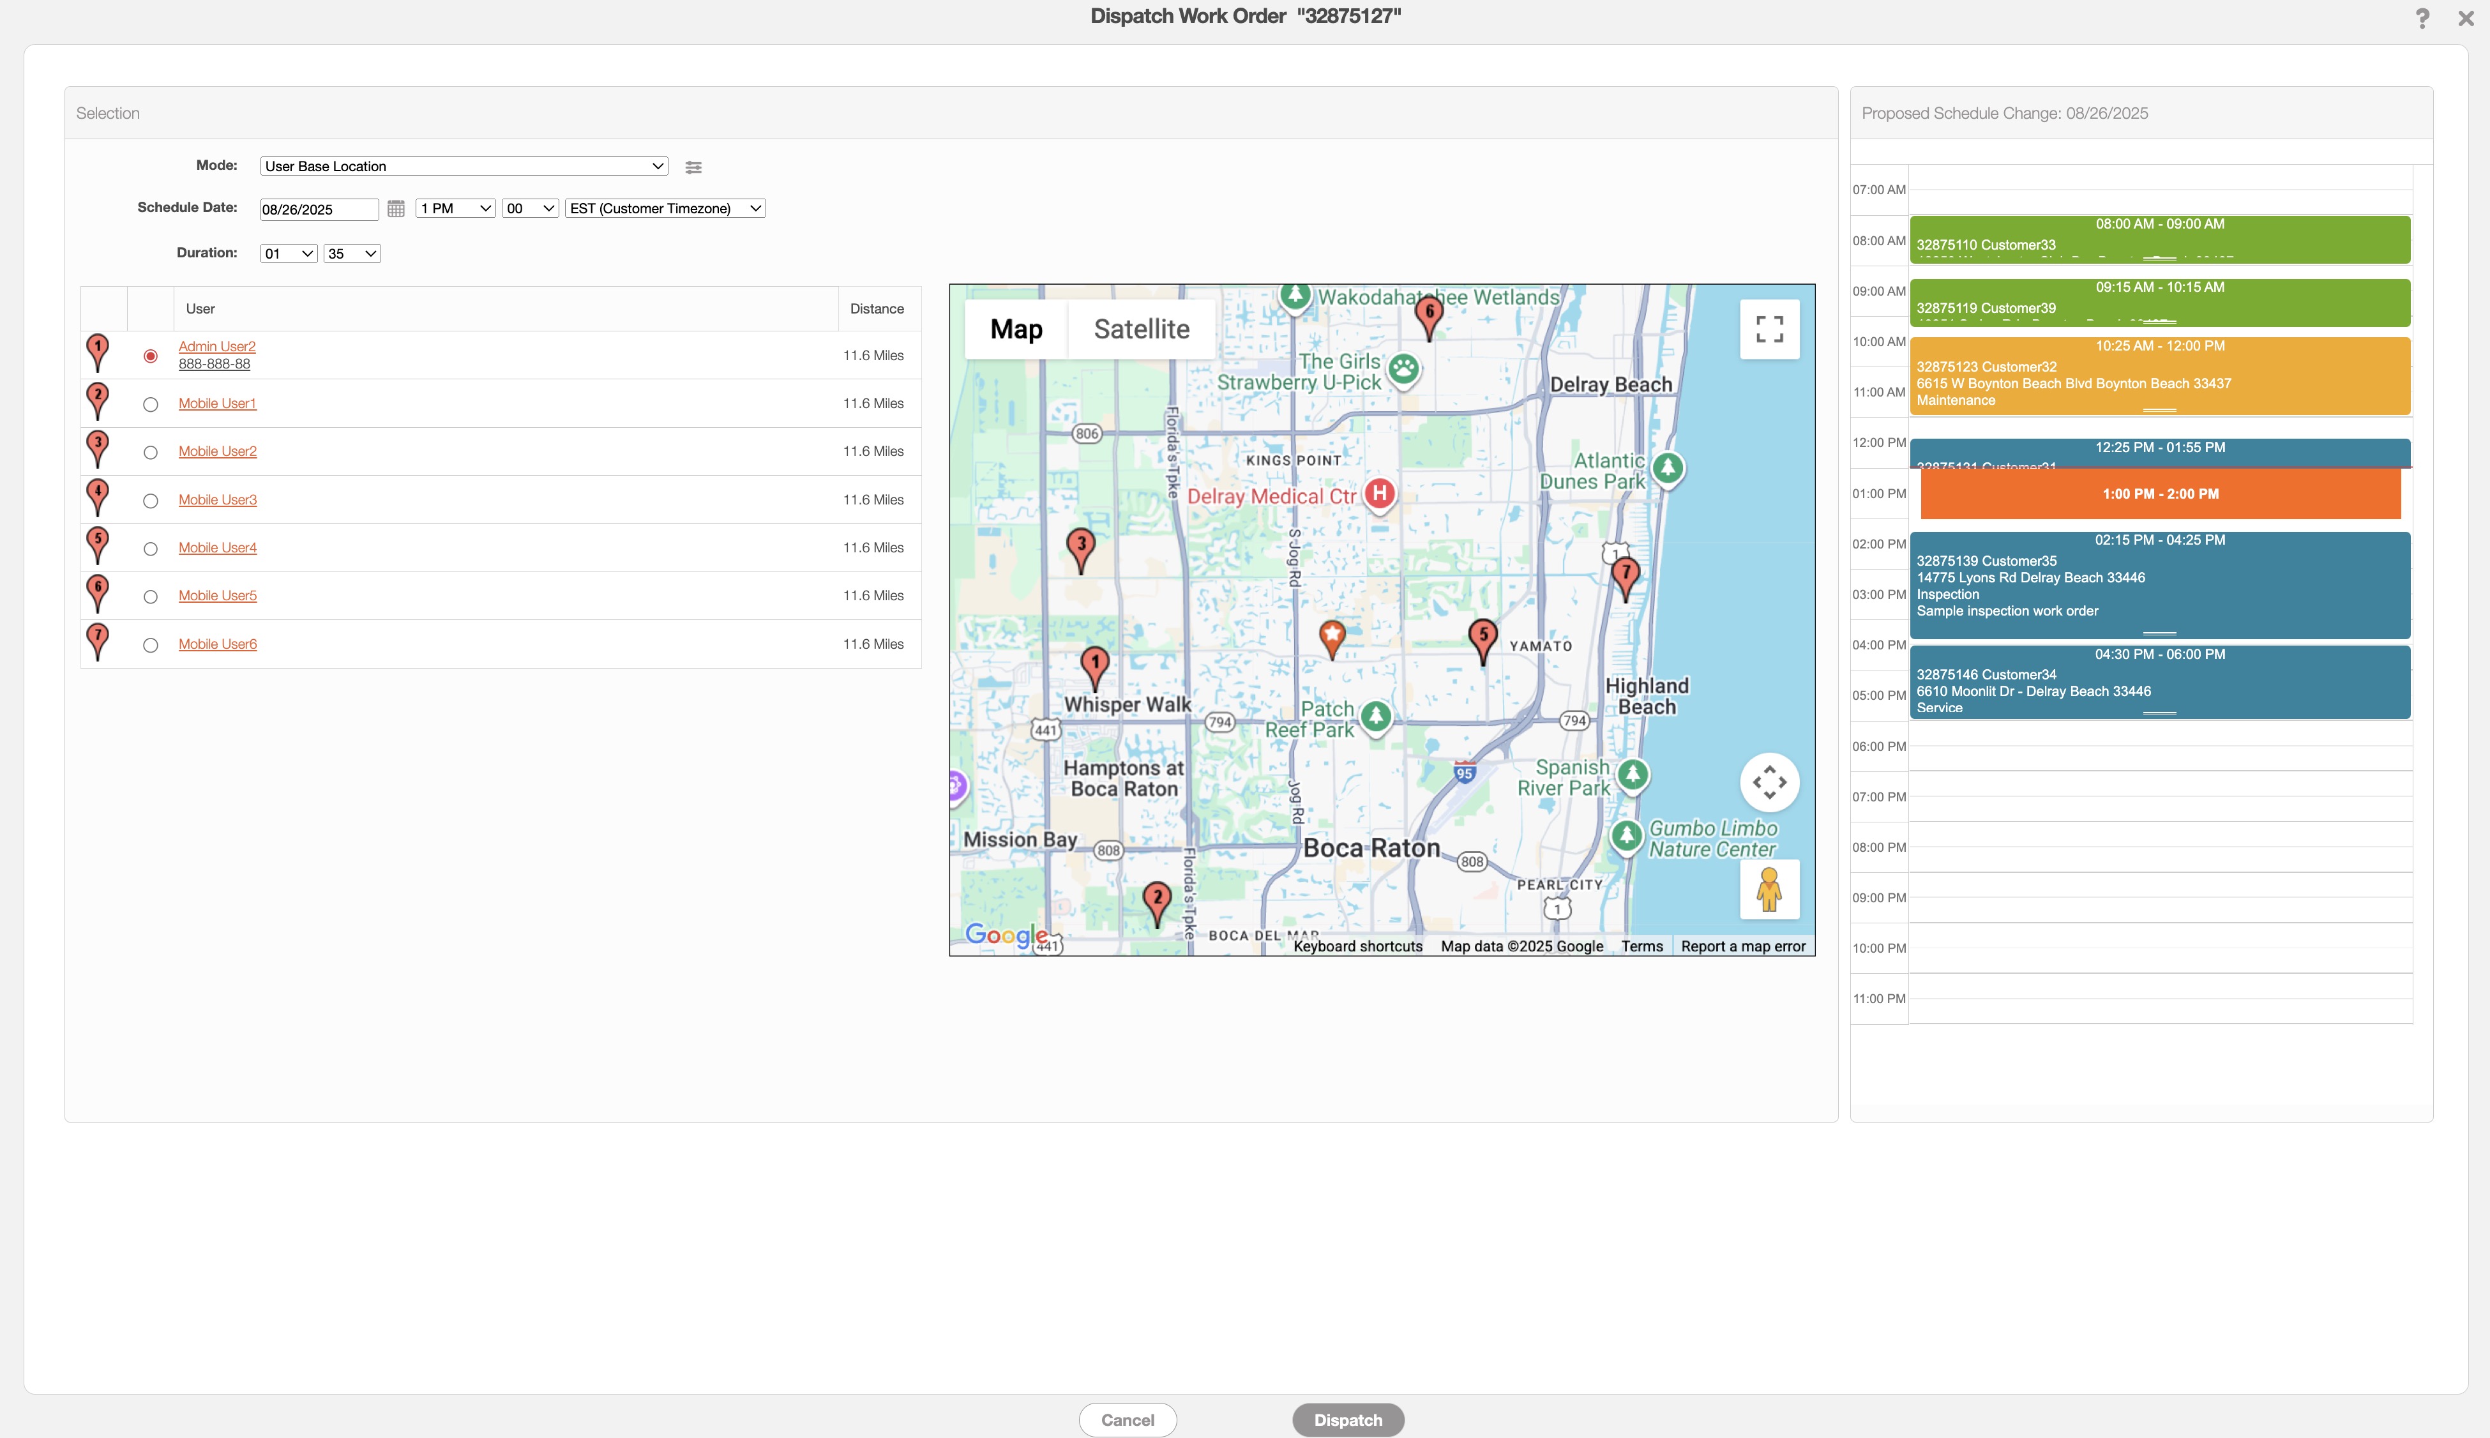This screenshot has height=1438, width=2490.
Task: Select the Mobile User1 radio button
Action: click(x=150, y=404)
